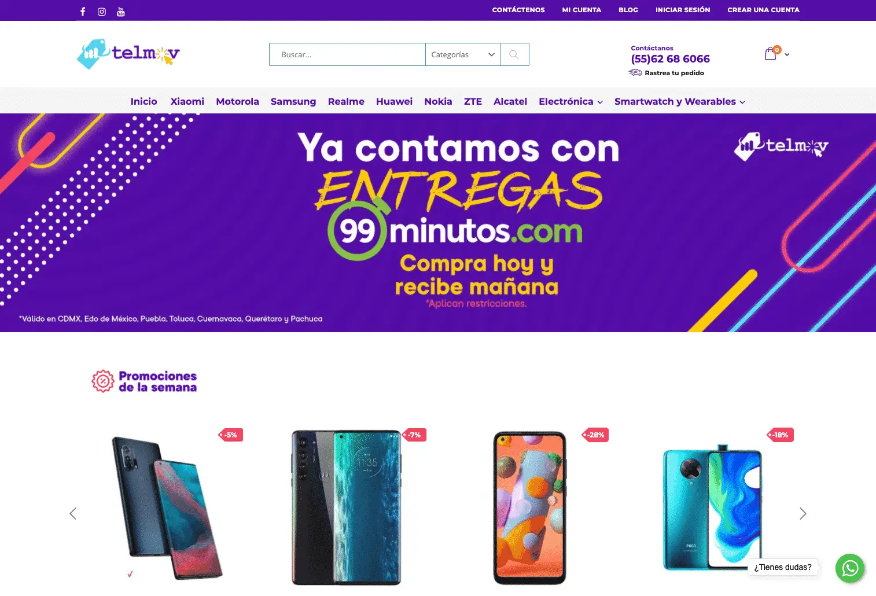Click the Buscar search field
The image size is (876, 596).
347,54
